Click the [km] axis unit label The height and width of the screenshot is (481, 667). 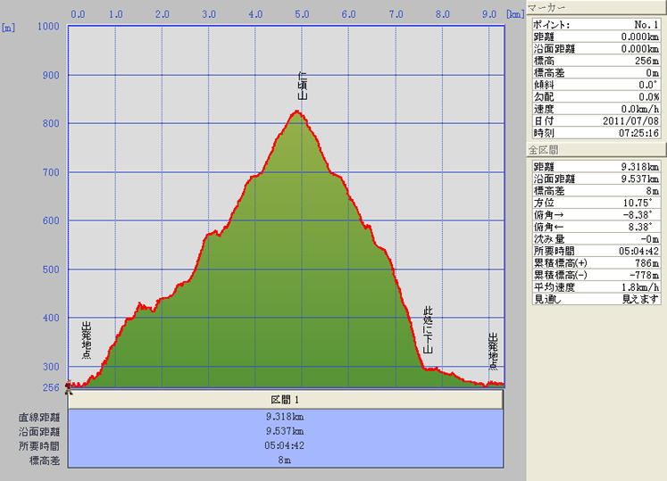click(x=515, y=14)
